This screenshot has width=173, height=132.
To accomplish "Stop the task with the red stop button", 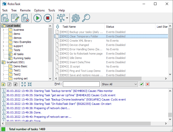I will click(48, 18).
